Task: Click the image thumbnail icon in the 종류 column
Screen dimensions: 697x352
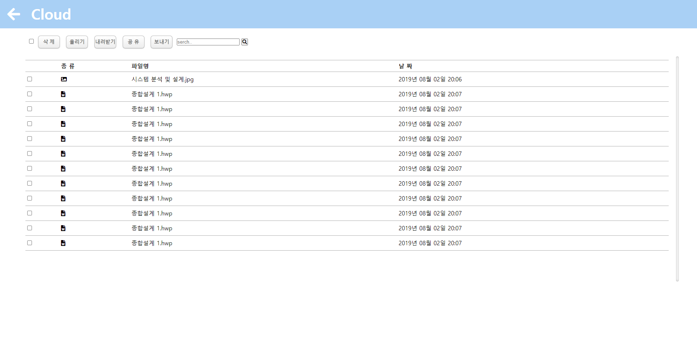Action: (x=64, y=79)
